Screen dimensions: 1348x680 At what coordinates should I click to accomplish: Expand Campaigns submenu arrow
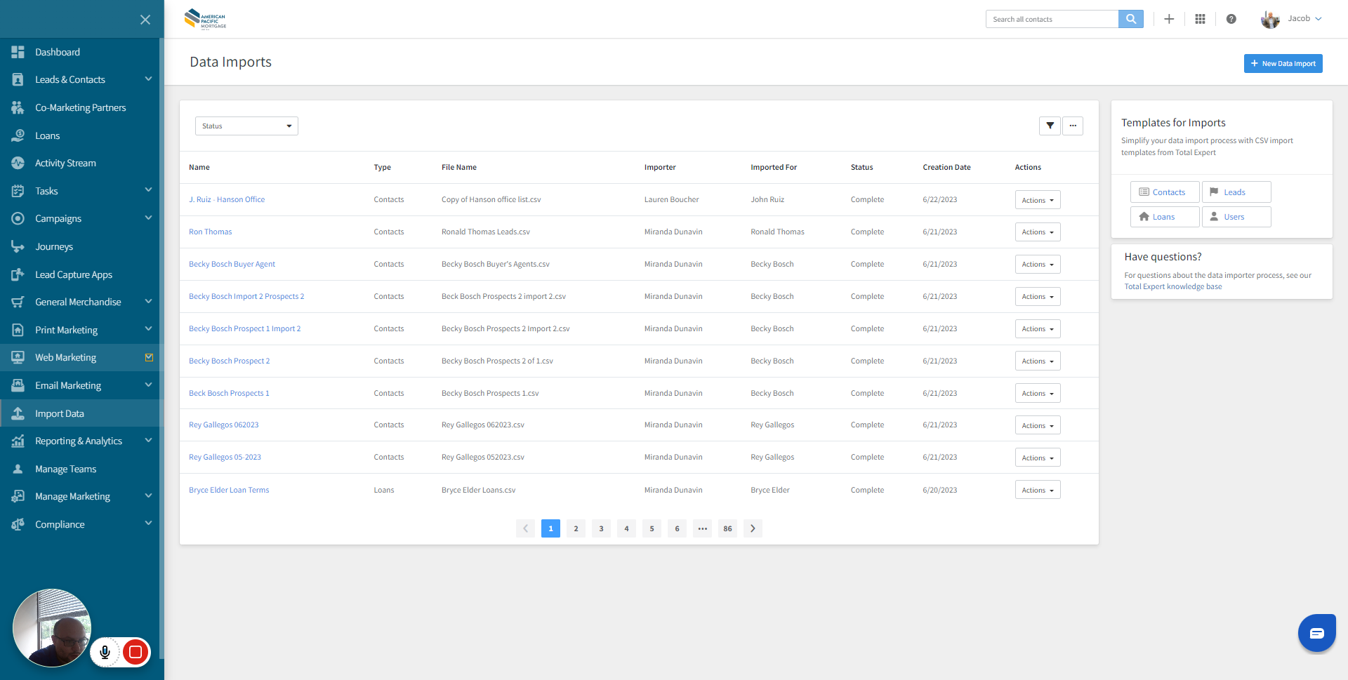pos(148,218)
